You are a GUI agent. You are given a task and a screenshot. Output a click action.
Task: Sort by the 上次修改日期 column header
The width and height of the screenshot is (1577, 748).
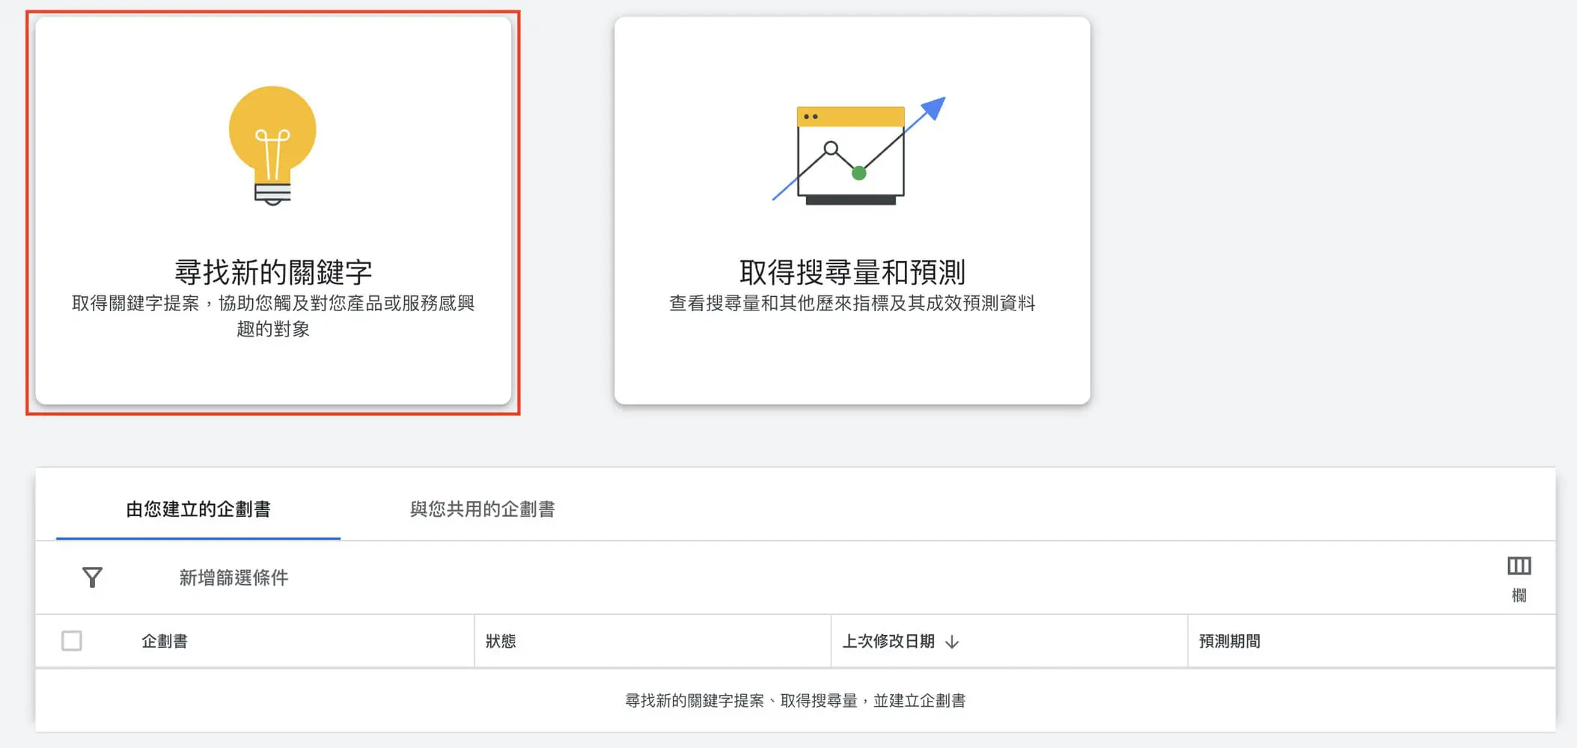pos(888,641)
